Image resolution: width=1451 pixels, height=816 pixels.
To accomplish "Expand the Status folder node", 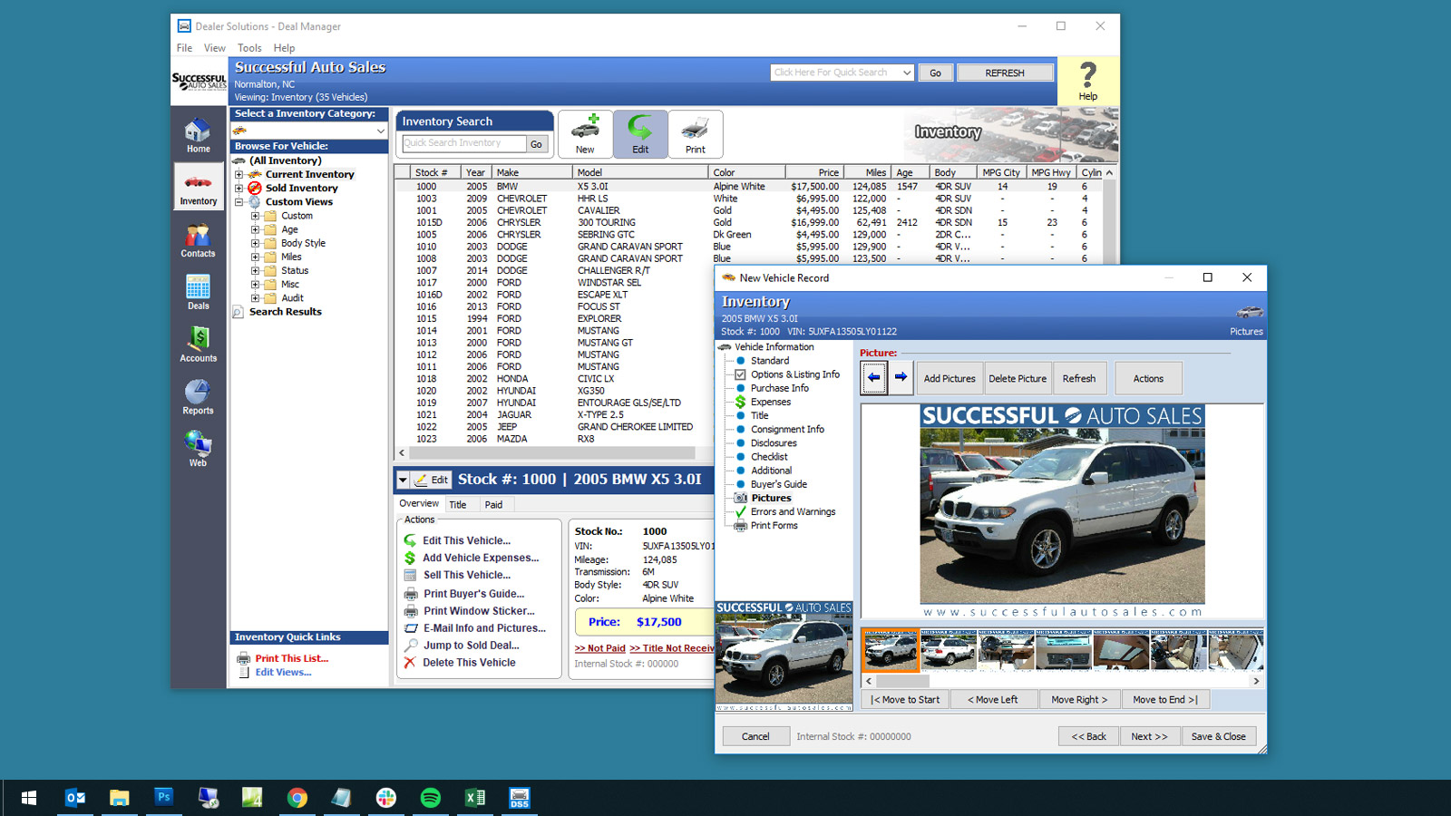I will (255, 270).
